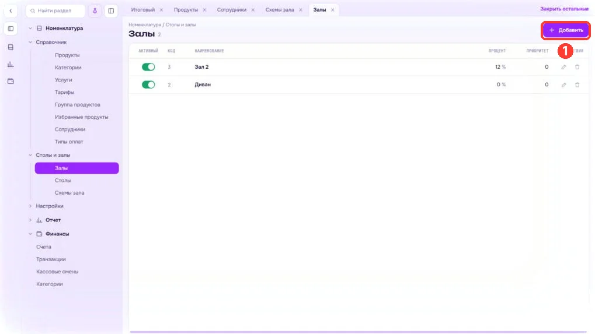
Task: Collapse the Справочник group
Action: click(x=30, y=42)
